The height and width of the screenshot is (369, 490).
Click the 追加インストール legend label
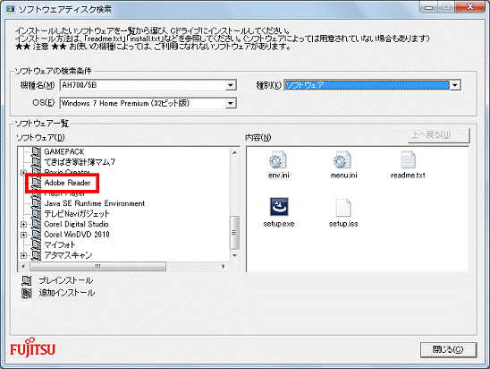(67, 293)
